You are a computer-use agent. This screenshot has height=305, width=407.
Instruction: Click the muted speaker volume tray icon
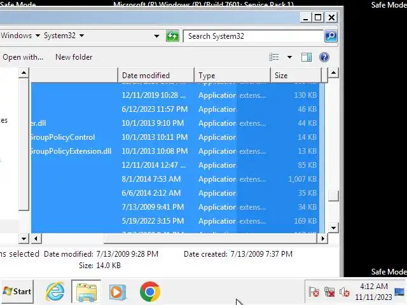[345, 292]
